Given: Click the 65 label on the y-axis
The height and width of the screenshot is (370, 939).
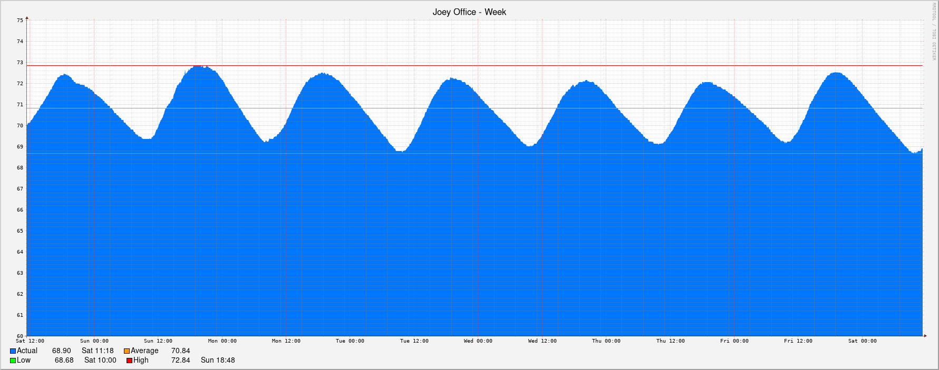Looking at the screenshot, I should [20, 231].
